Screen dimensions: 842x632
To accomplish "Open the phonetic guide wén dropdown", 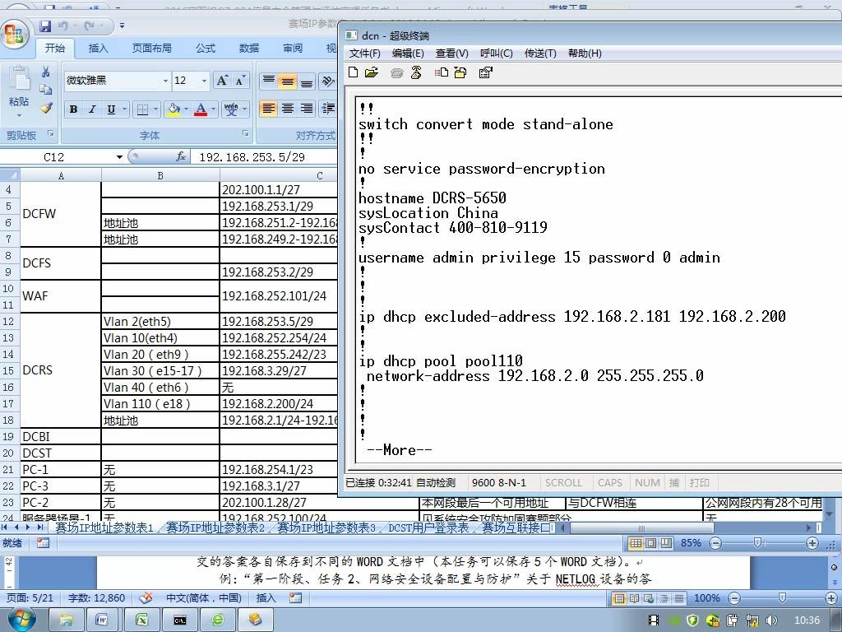I will click(244, 109).
